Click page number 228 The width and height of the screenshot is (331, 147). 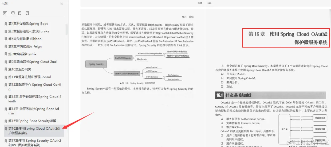[209, 3]
